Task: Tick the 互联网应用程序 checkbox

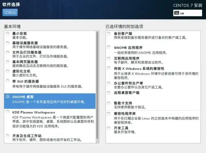Action: point(109,58)
